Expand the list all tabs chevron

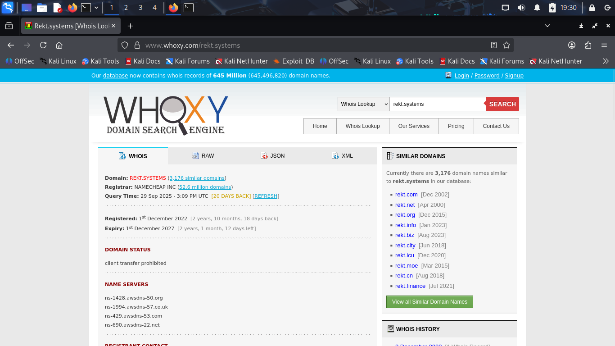coord(547,26)
